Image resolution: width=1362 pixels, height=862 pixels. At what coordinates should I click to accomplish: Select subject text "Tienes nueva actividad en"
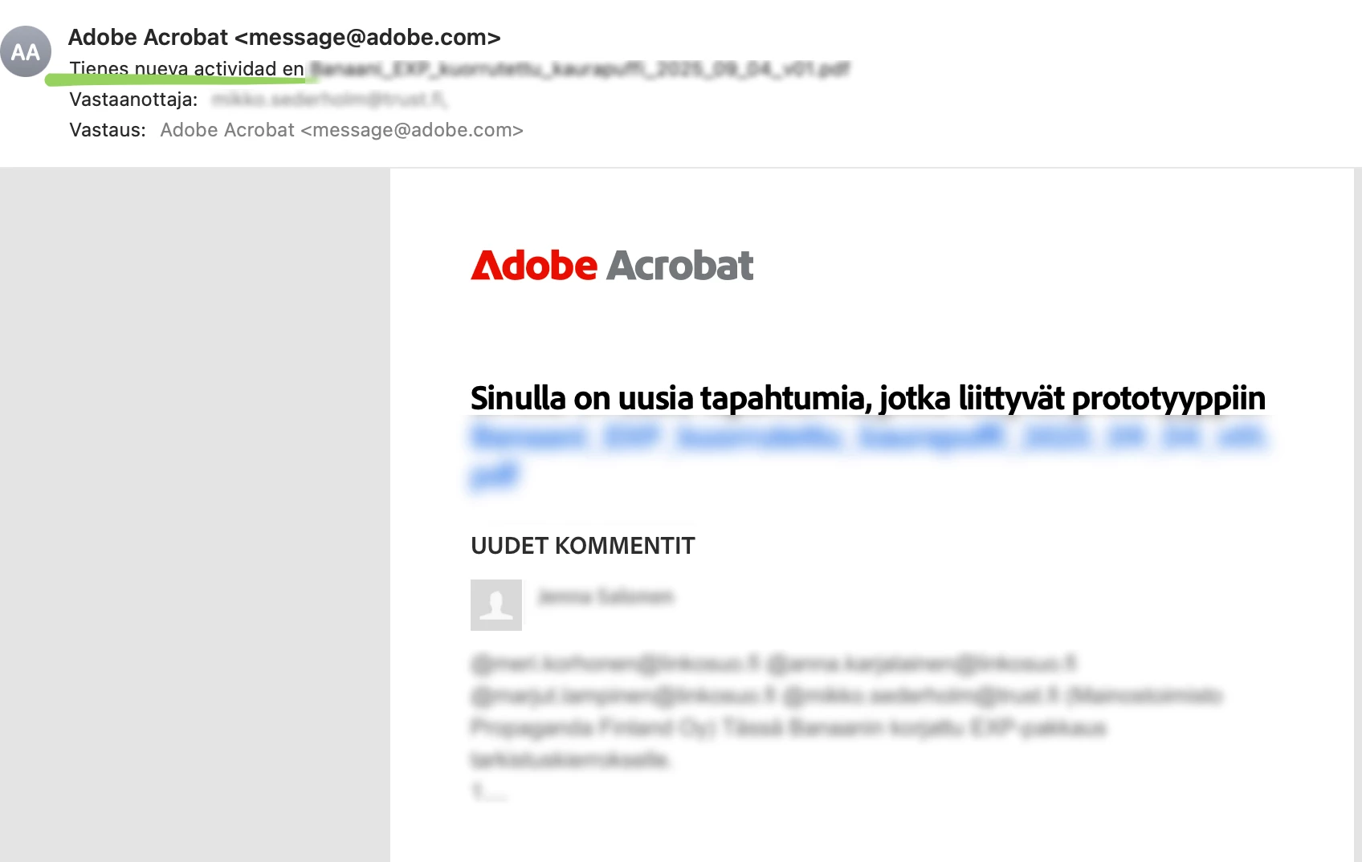(x=186, y=69)
